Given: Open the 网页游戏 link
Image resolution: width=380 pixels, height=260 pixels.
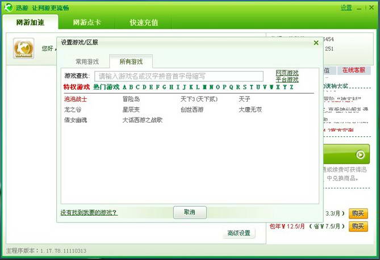Looking at the screenshot, I should coord(287,73).
